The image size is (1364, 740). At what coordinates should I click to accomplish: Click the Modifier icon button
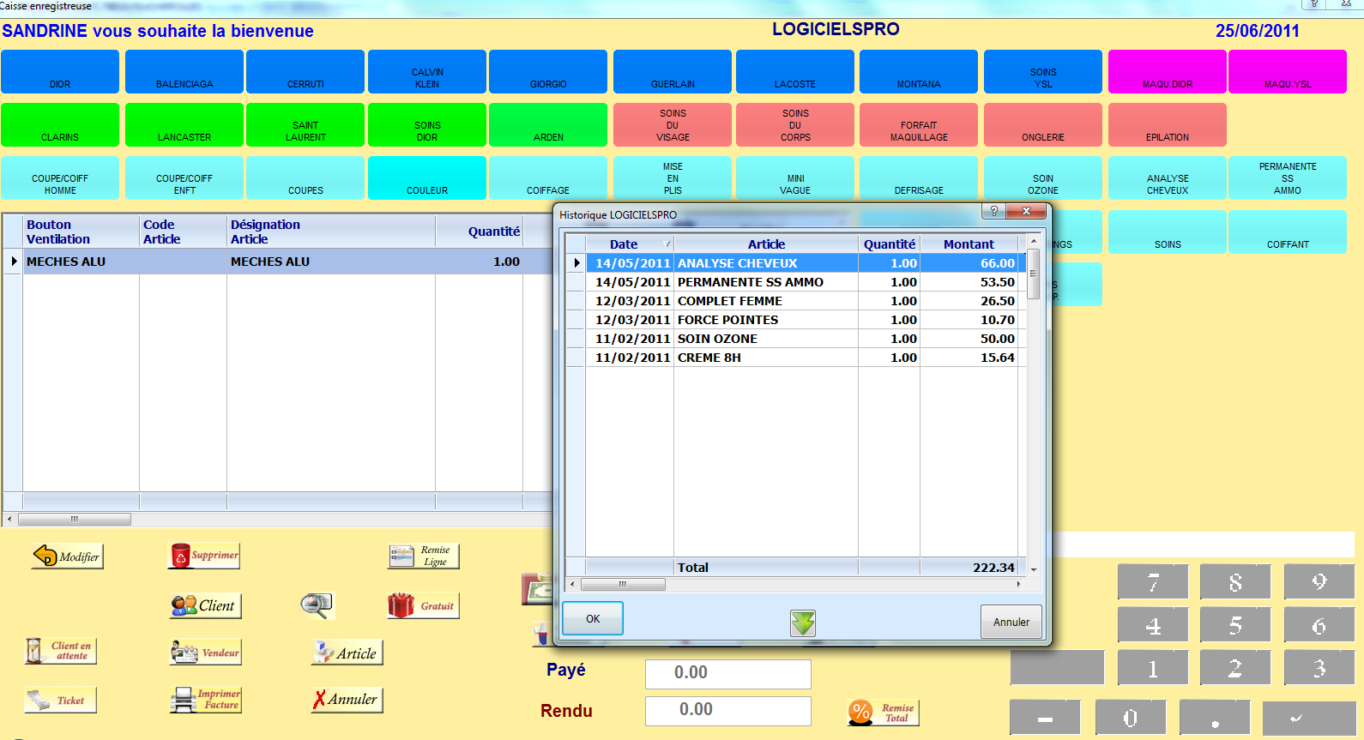pyautogui.click(x=68, y=557)
